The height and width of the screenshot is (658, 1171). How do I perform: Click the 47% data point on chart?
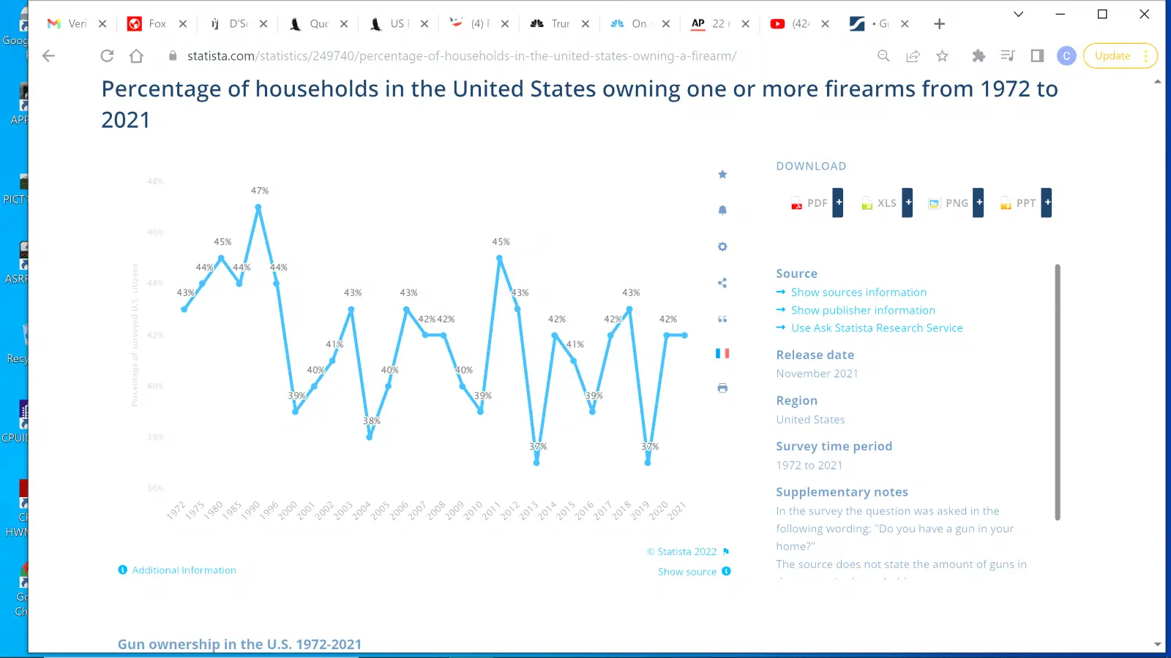pyautogui.click(x=258, y=207)
